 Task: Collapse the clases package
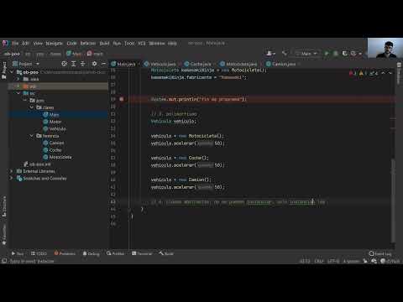pyautogui.click(x=32, y=107)
